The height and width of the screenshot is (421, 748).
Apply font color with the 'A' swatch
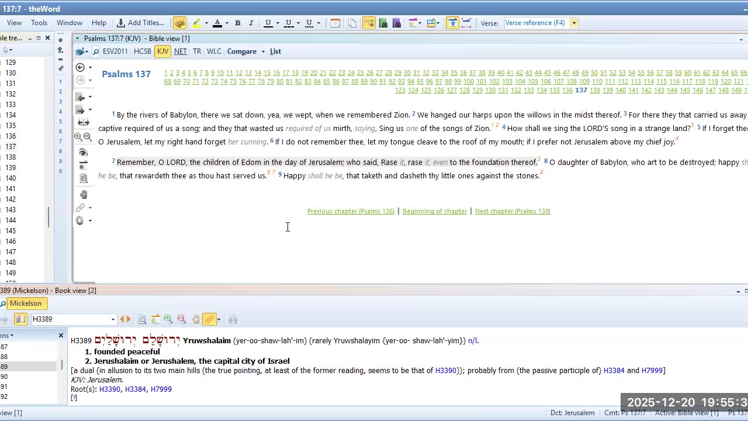[x=217, y=23]
